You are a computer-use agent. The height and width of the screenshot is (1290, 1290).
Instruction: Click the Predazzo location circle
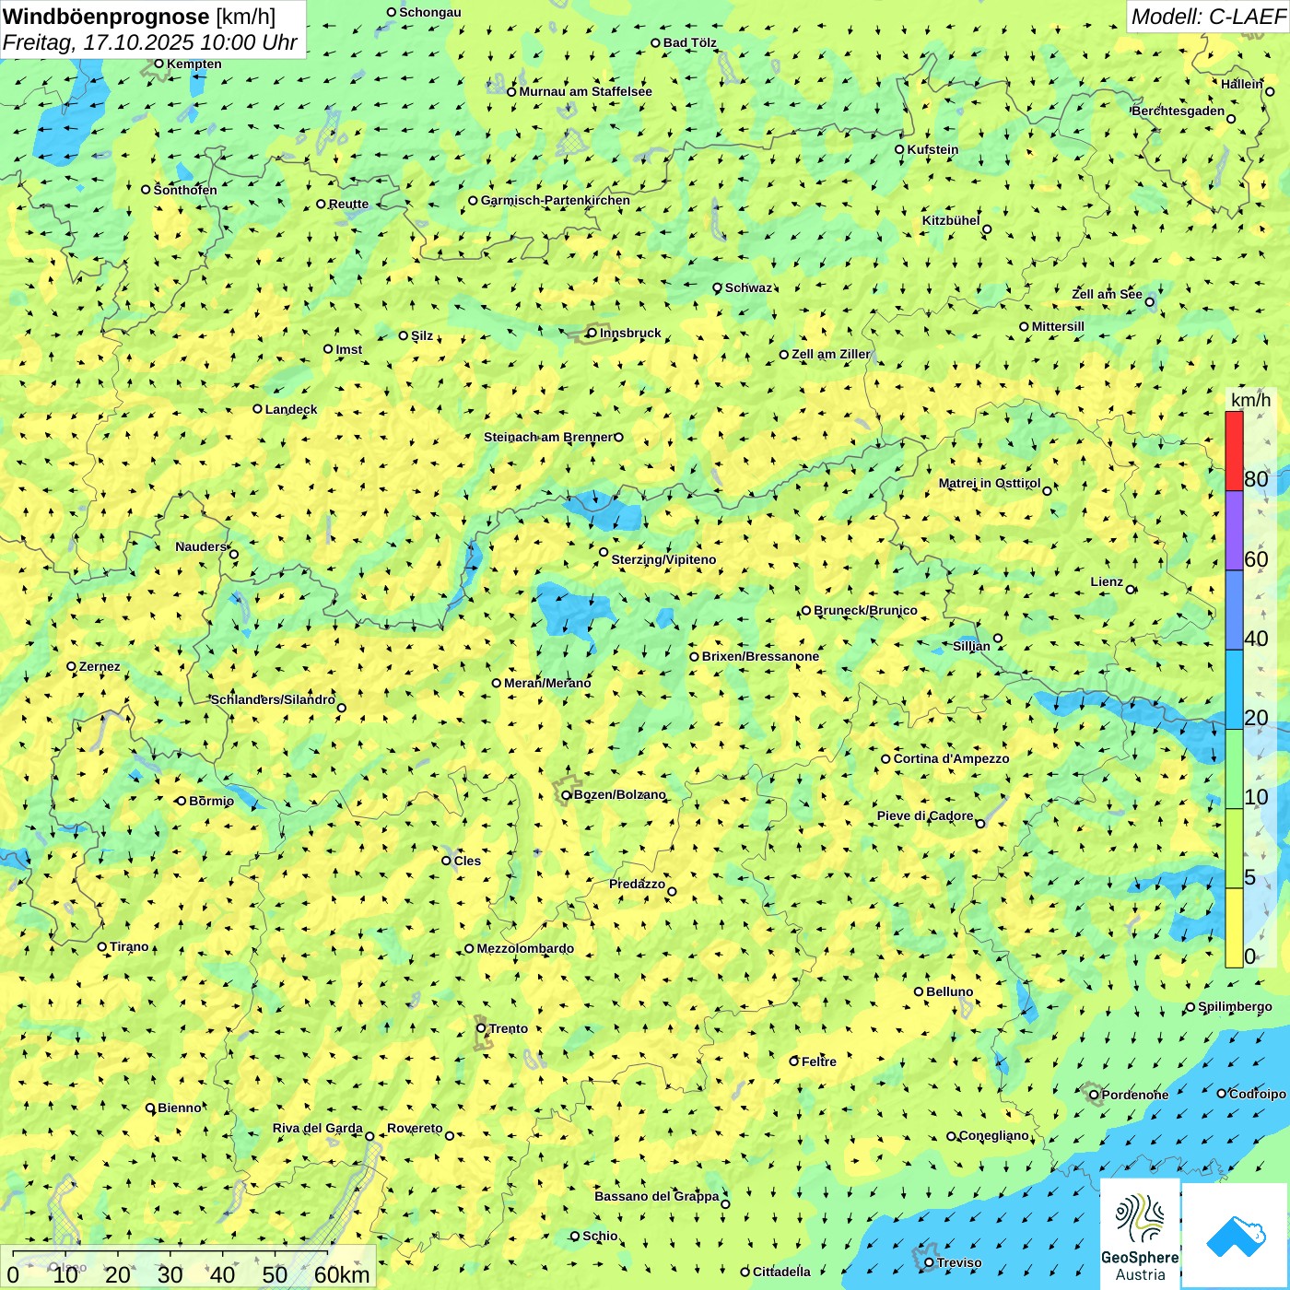tap(672, 891)
